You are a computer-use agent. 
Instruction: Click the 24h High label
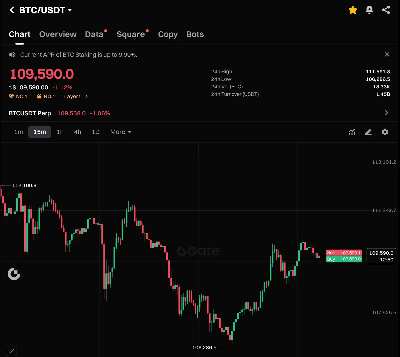pos(222,72)
